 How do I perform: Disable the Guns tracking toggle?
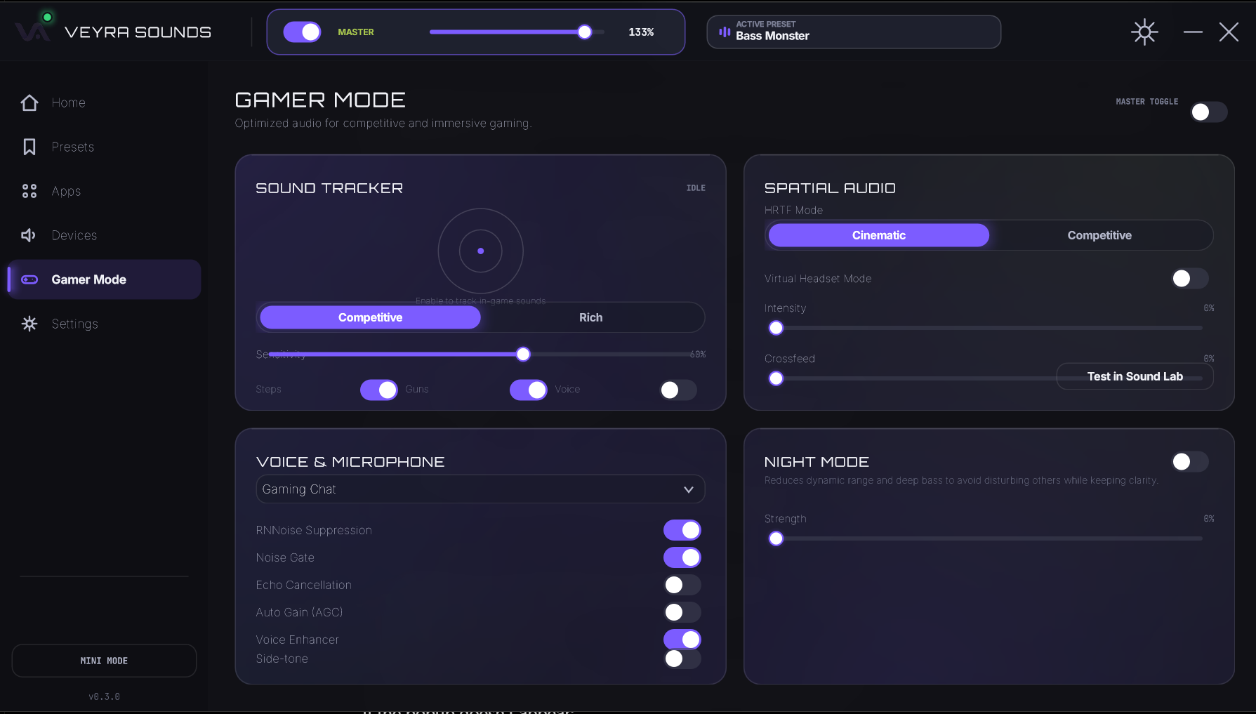528,390
